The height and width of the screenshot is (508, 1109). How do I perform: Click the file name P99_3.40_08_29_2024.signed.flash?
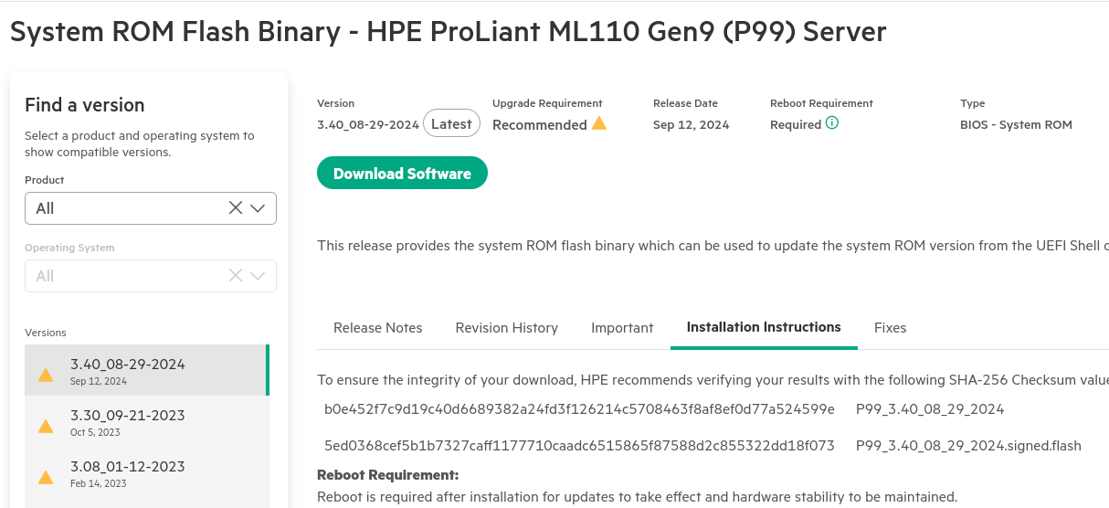[x=968, y=446]
